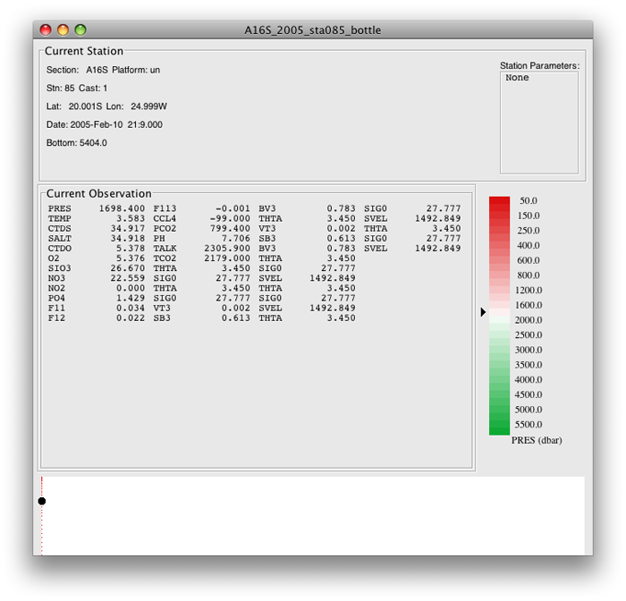The width and height of the screenshot is (626, 601).
Task: Click the 150.0 color bar label
Action: pos(529,216)
